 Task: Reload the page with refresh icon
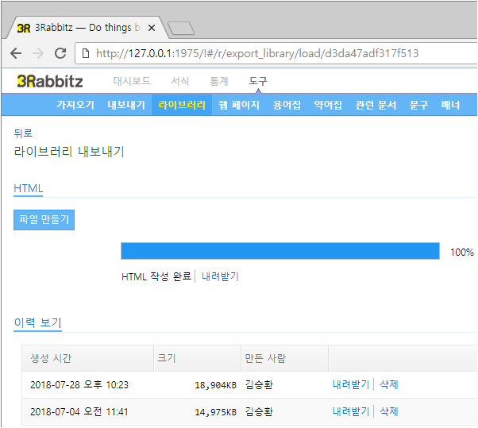coord(60,53)
